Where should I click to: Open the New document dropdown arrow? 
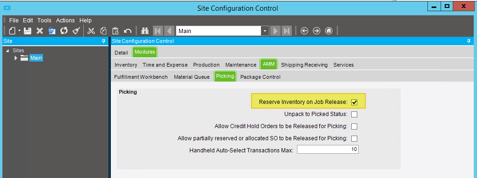(x=20, y=31)
